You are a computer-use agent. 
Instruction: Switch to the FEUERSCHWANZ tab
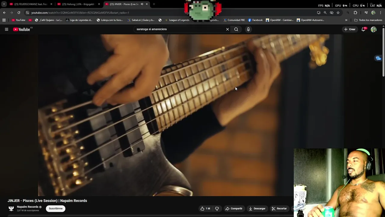(30, 4)
